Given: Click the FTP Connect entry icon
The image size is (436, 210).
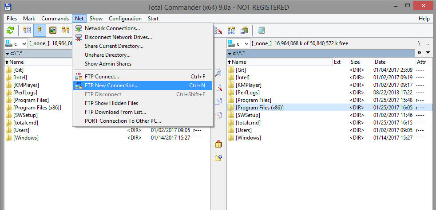Looking at the screenshot, I should point(79,77).
